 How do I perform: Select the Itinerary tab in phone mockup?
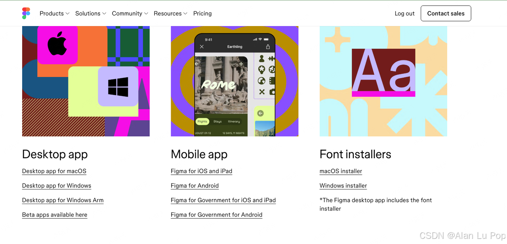234,121
